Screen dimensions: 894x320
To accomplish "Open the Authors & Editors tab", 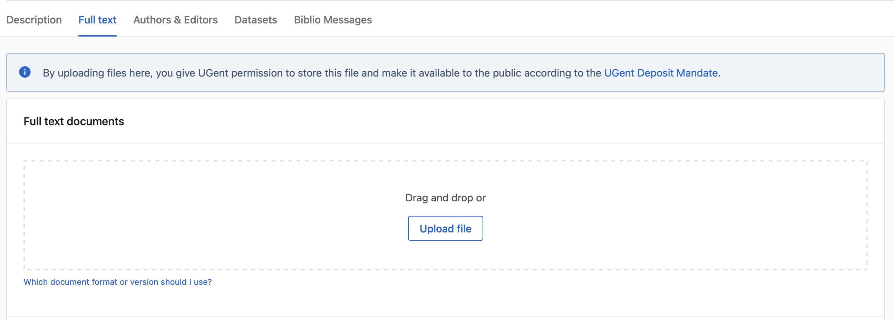I will [175, 20].
